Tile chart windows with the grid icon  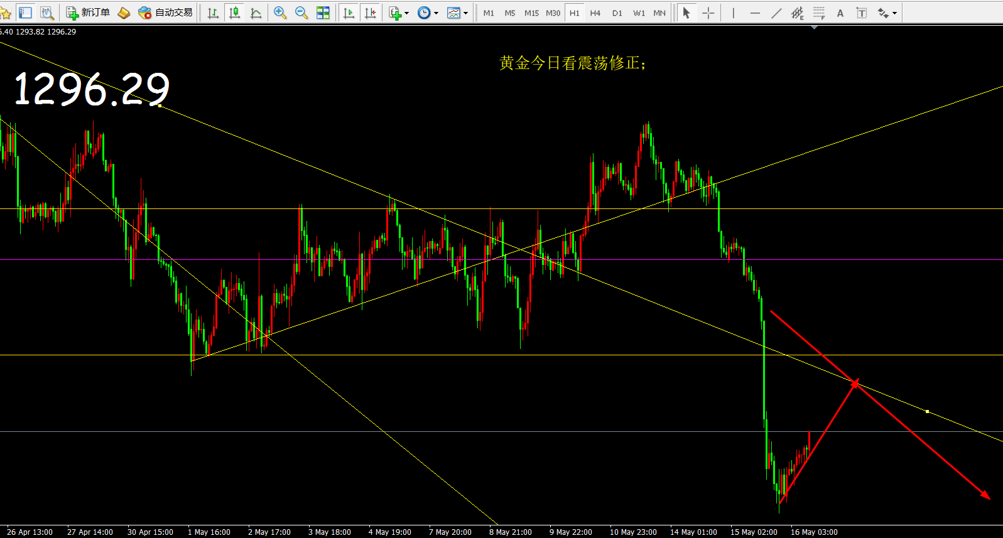pos(323,13)
